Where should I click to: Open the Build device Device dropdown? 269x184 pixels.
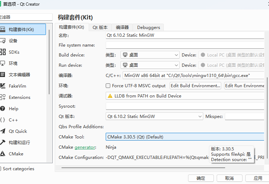pos(231,55)
